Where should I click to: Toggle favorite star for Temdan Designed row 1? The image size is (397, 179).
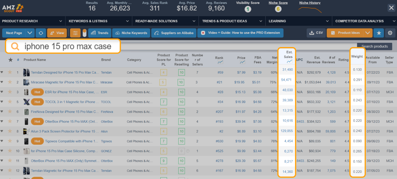tap(10, 72)
